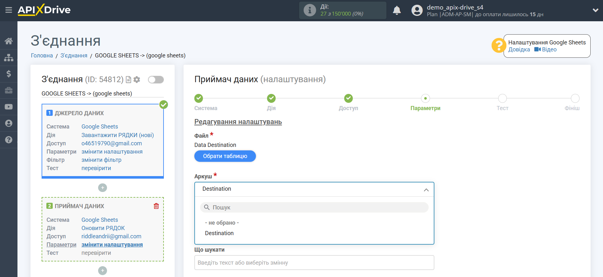This screenshot has width=603, height=277.
Task: Click source system Google Sheets link
Action: pos(100,127)
